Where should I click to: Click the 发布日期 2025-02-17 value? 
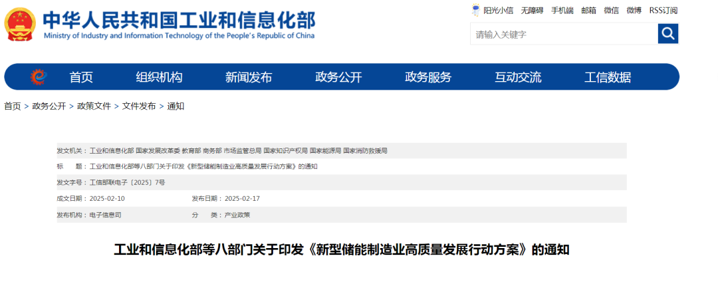(242, 198)
